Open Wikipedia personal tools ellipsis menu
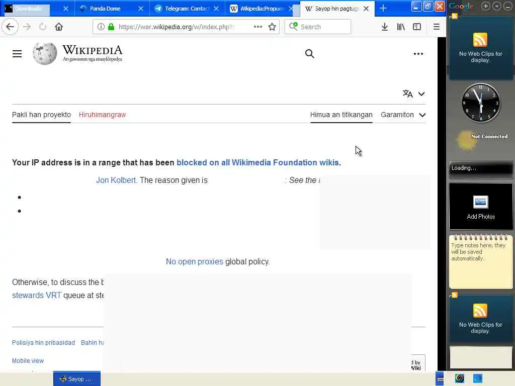515x386 pixels. 418,53
